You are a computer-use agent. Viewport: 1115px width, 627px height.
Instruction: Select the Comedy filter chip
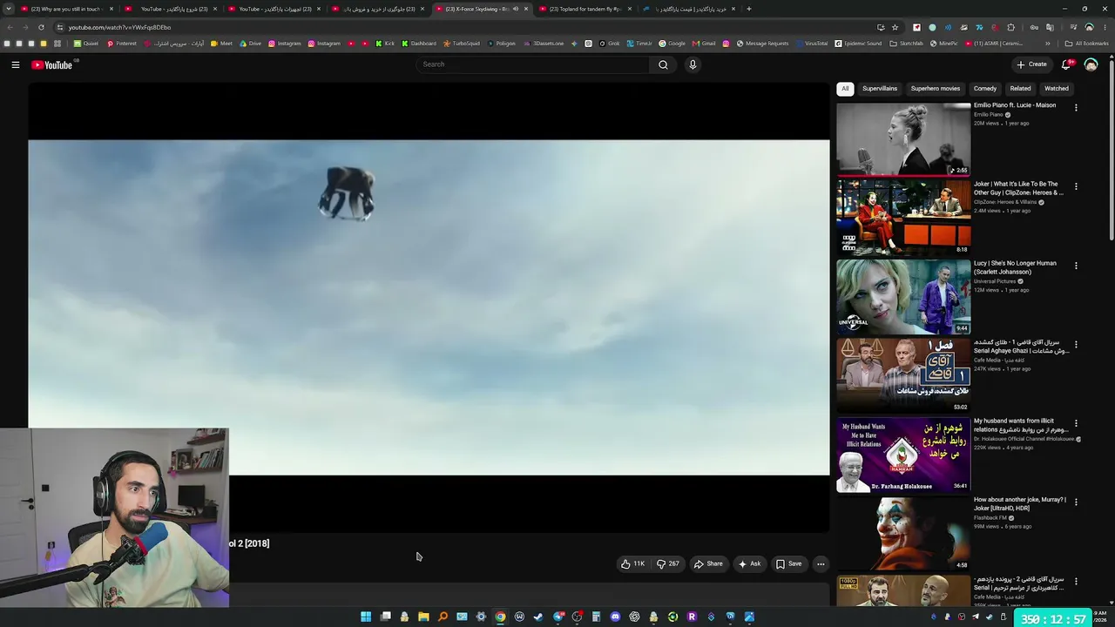click(x=985, y=89)
